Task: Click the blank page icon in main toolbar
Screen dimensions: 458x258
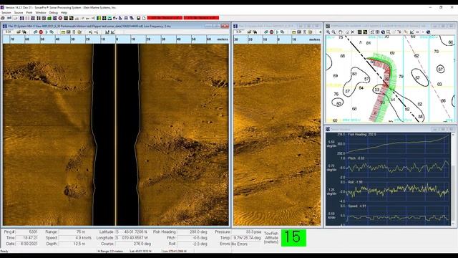Action: (144, 18)
